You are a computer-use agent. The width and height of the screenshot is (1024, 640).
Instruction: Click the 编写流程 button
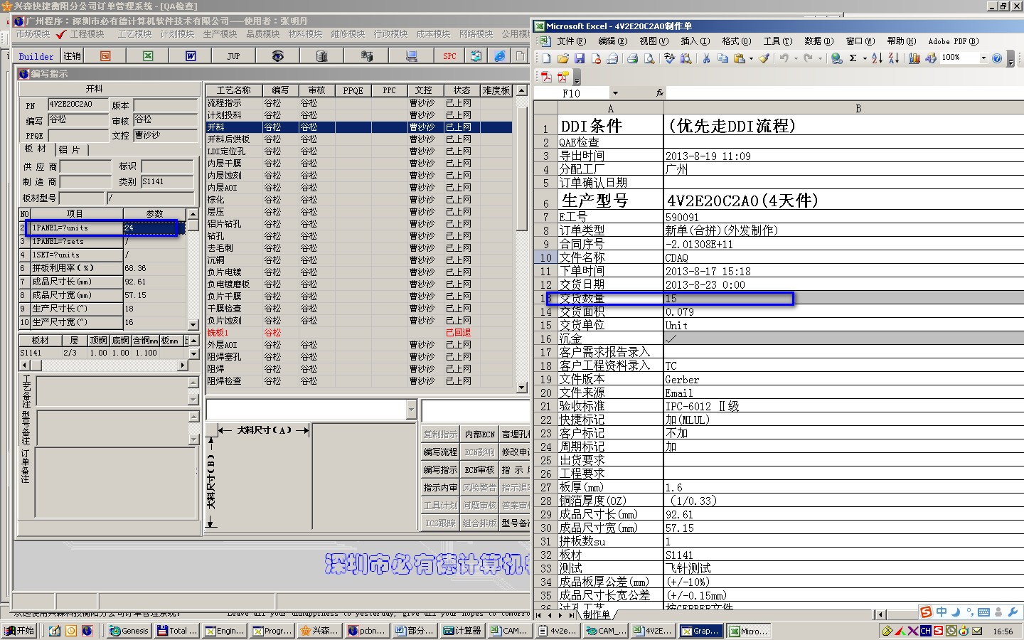point(440,452)
